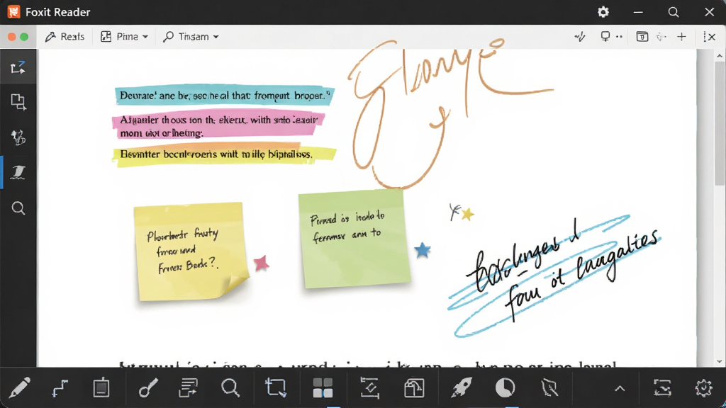Select the signature tool in left sidebar

click(18, 172)
